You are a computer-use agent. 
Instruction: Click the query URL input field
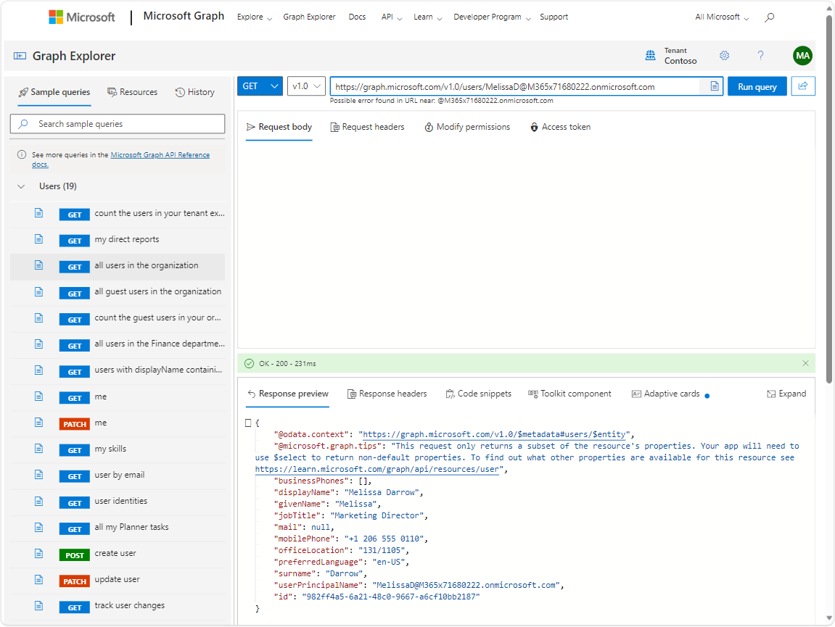(517, 86)
